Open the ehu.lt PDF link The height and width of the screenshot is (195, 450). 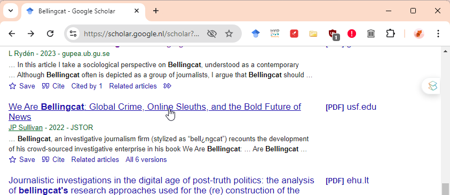(x=348, y=181)
